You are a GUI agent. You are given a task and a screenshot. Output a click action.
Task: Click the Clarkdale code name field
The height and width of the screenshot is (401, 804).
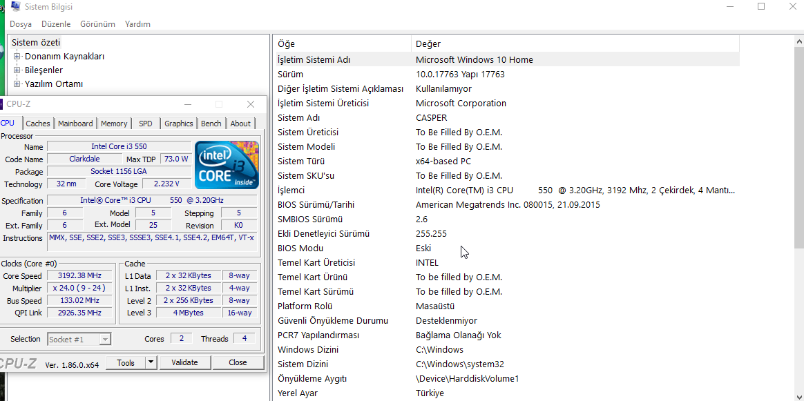[84, 159]
